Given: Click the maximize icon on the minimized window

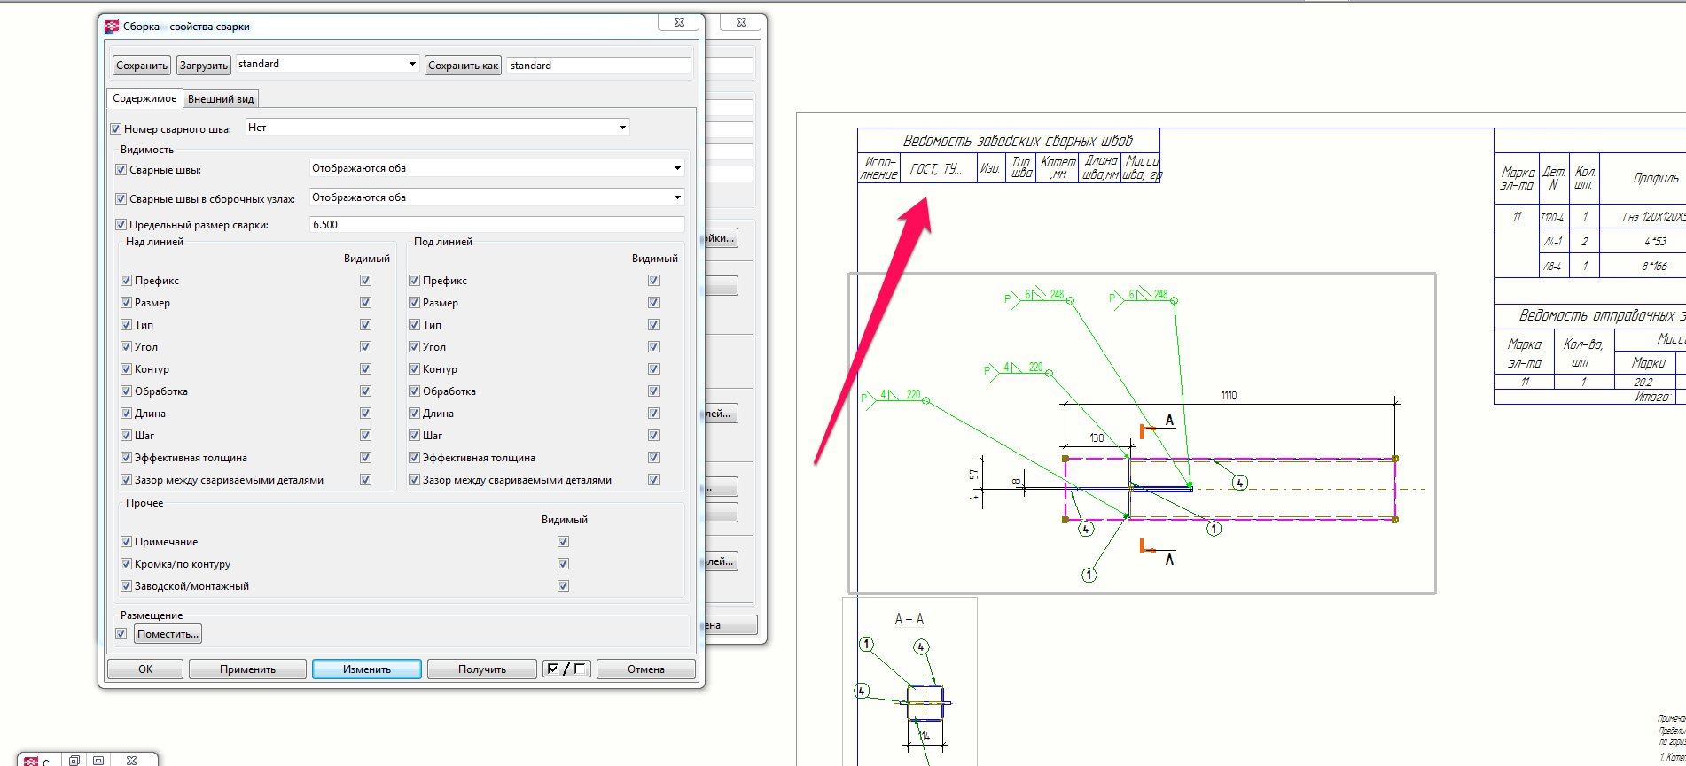Looking at the screenshot, I should coord(98,760).
